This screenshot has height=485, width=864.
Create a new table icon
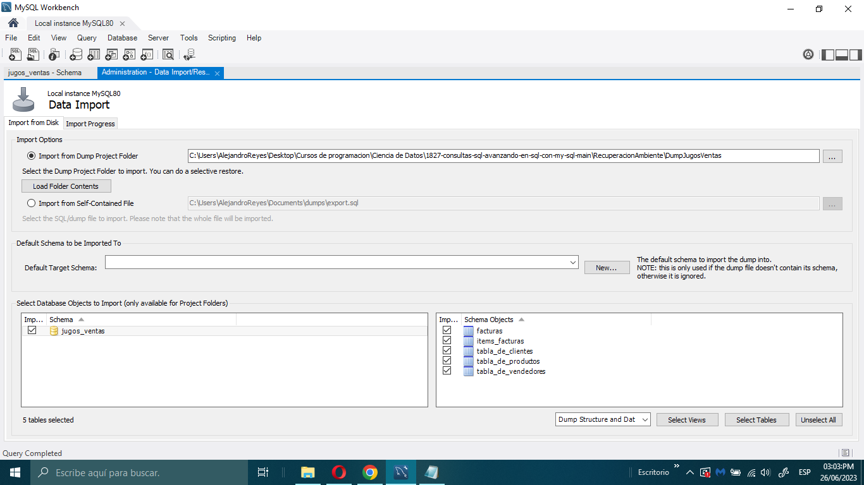pos(94,55)
